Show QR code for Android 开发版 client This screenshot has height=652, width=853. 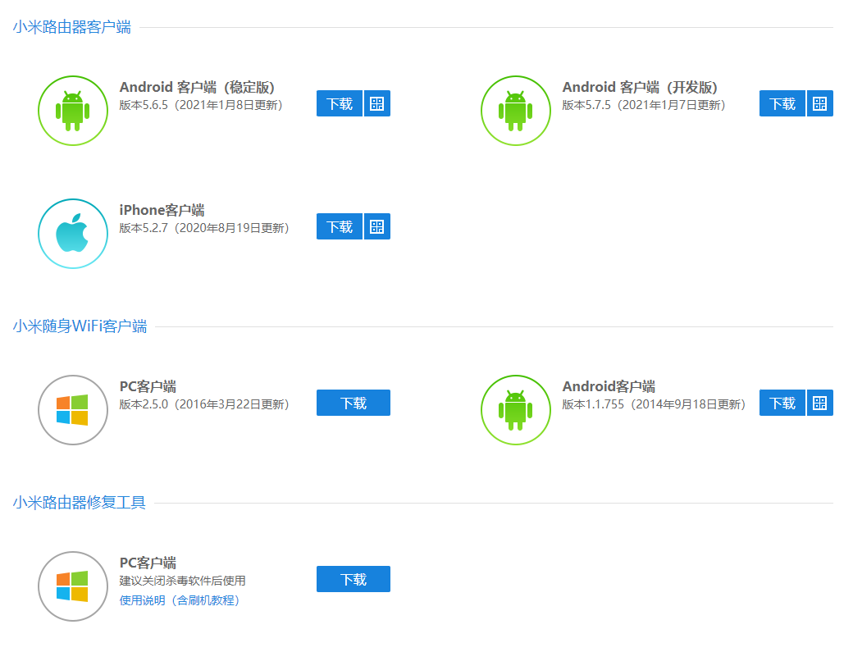[x=819, y=103]
